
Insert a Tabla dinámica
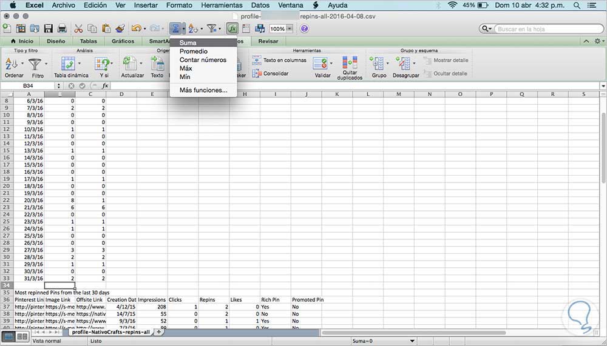pos(68,64)
